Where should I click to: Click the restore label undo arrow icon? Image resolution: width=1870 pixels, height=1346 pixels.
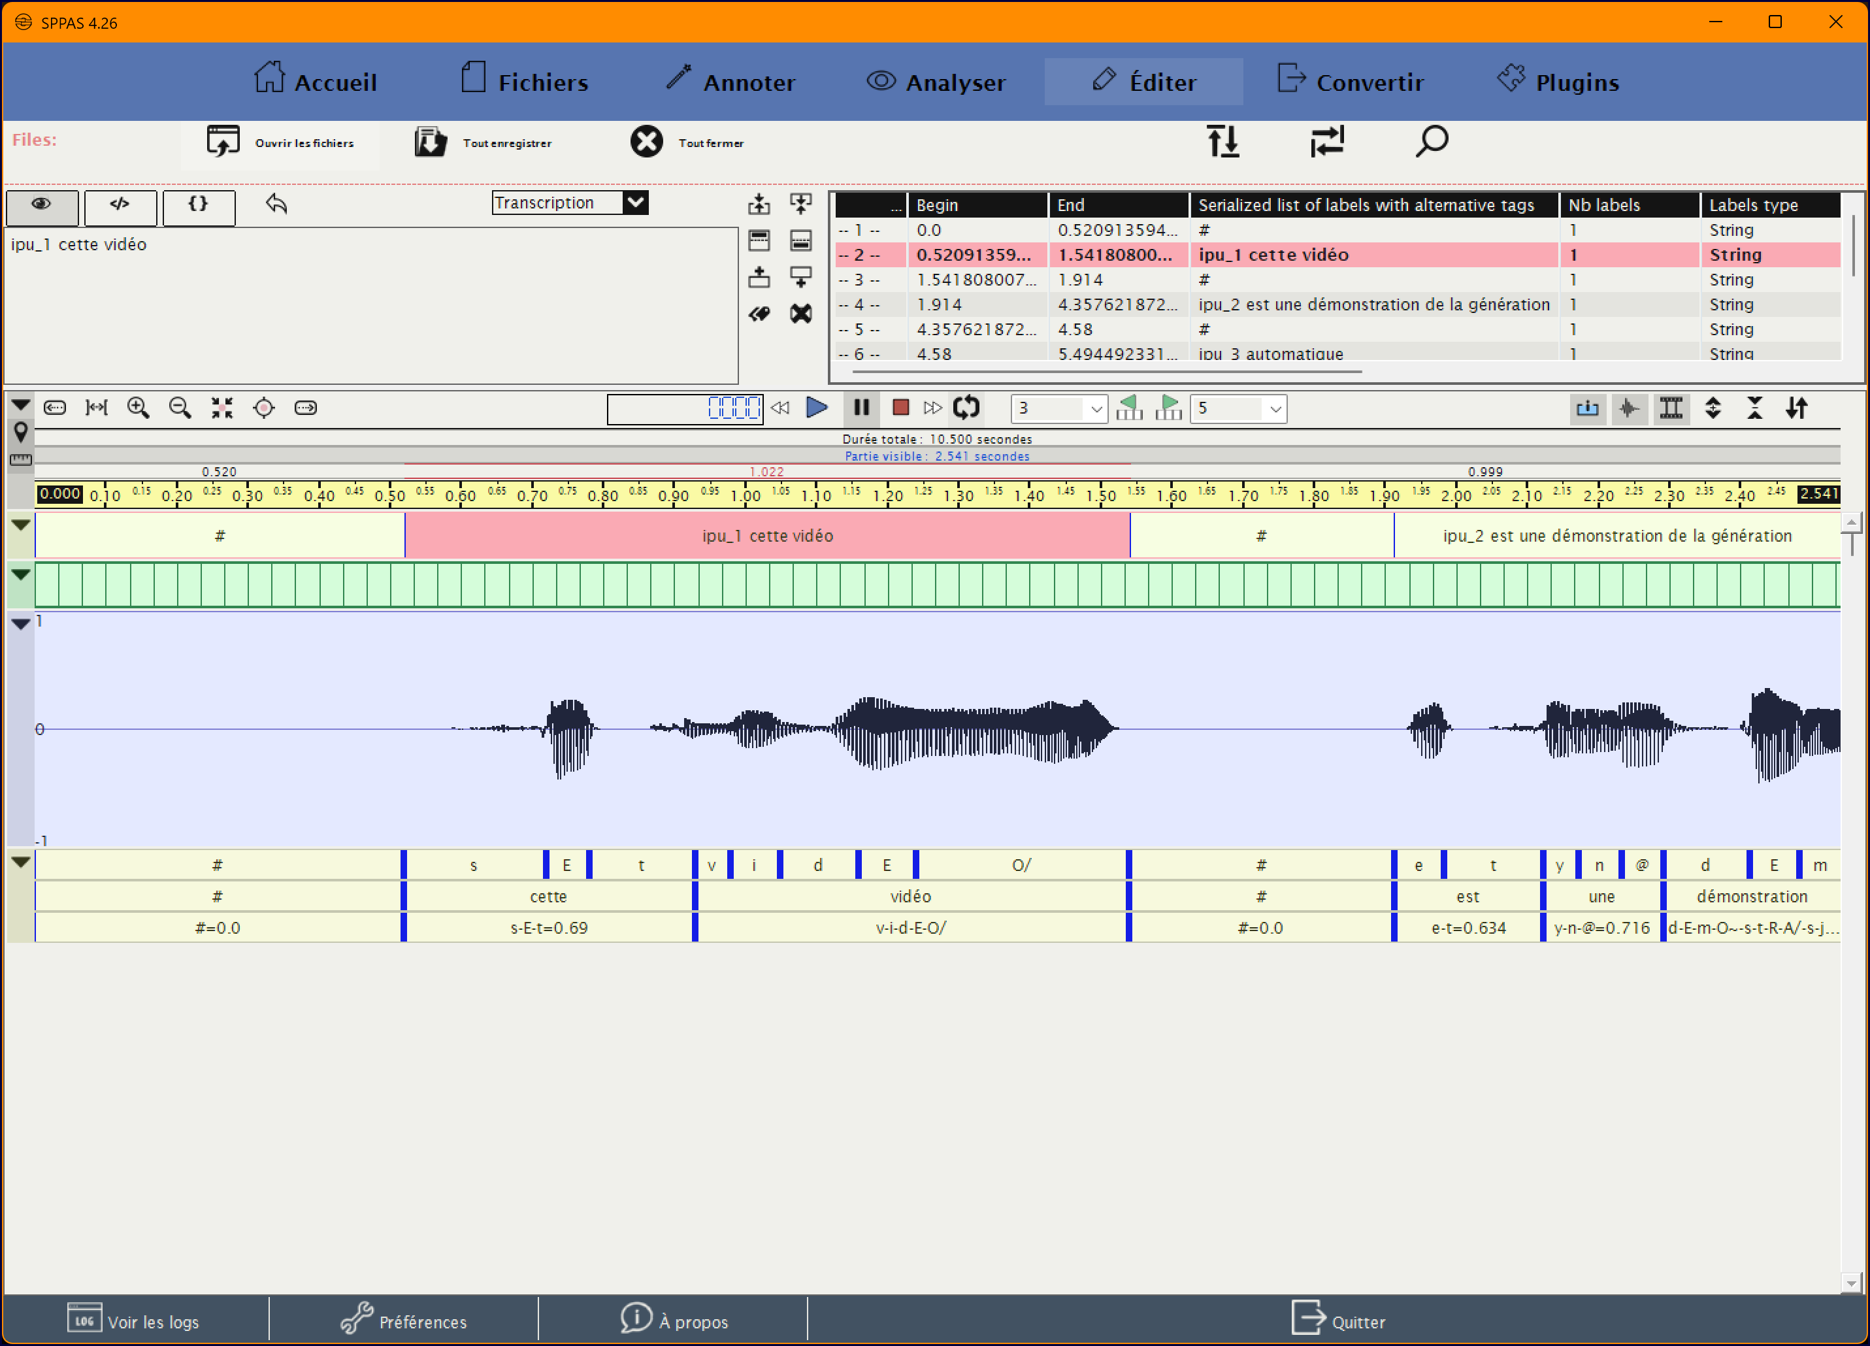276,204
